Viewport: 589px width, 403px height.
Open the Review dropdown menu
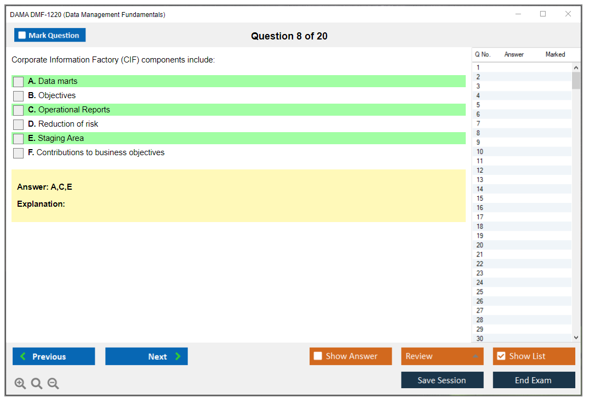[x=442, y=356]
